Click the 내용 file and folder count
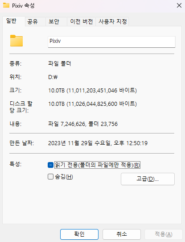Screen dimensions: 185x242 click(x=83, y=124)
